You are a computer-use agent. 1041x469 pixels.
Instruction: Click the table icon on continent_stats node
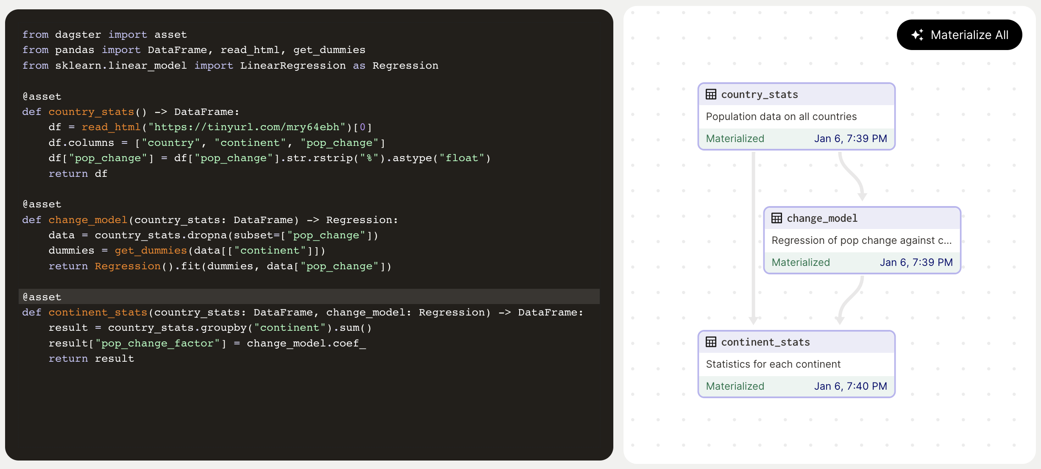pos(711,342)
